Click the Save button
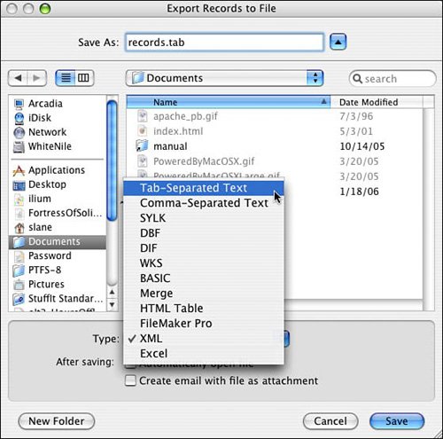 point(397,421)
